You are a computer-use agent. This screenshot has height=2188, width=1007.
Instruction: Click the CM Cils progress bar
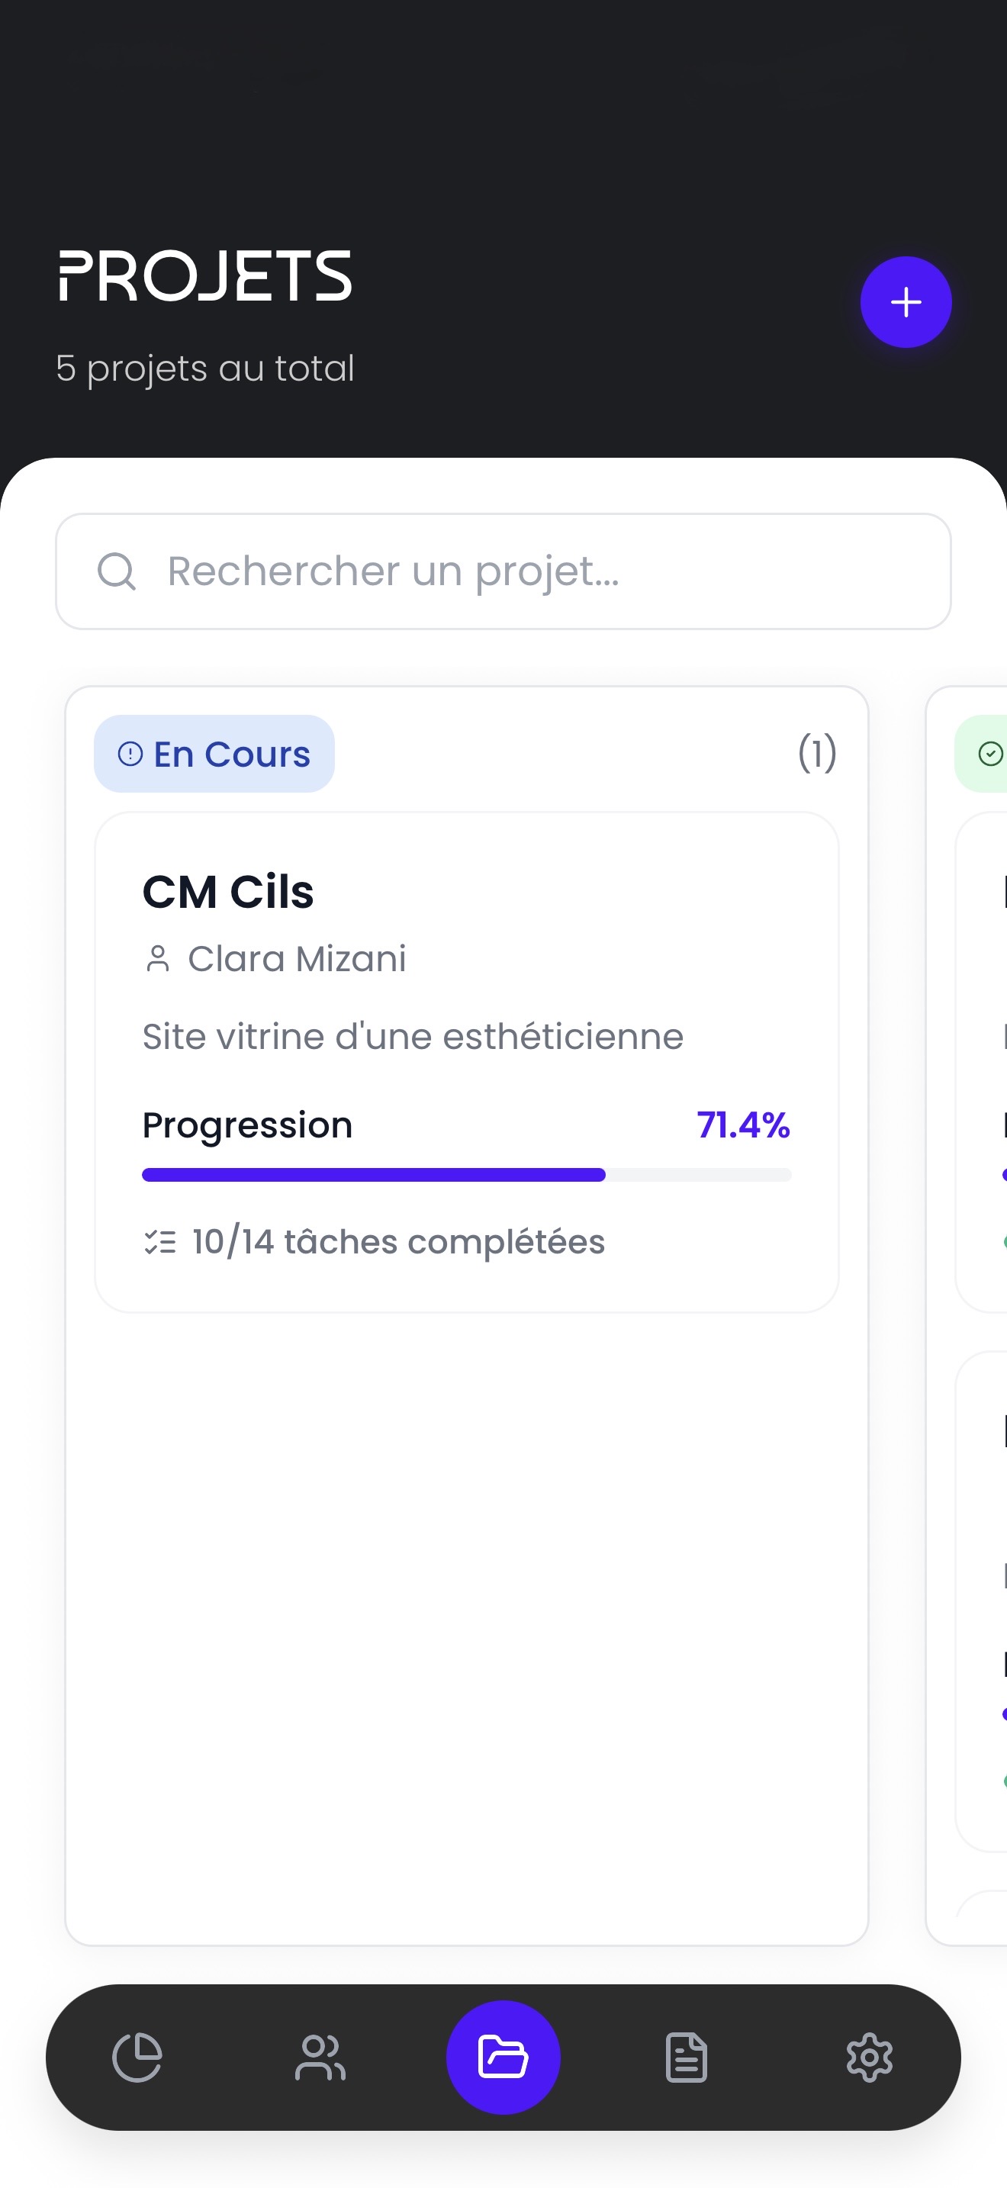pos(466,1175)
